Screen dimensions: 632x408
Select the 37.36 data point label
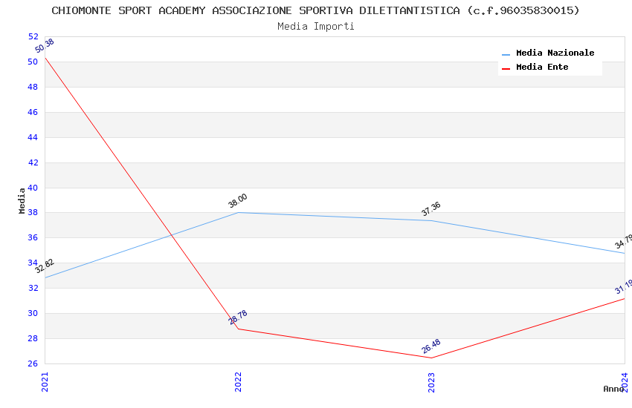431,209
